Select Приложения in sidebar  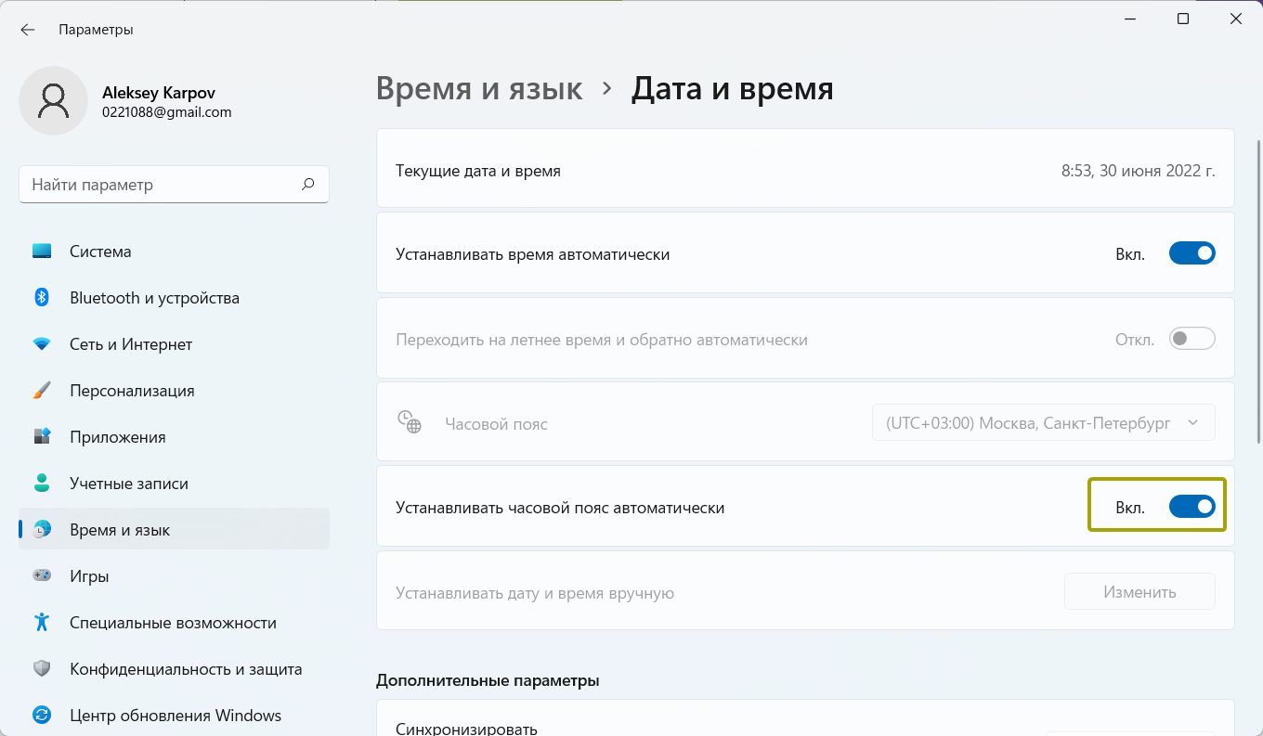pos(174,436)
